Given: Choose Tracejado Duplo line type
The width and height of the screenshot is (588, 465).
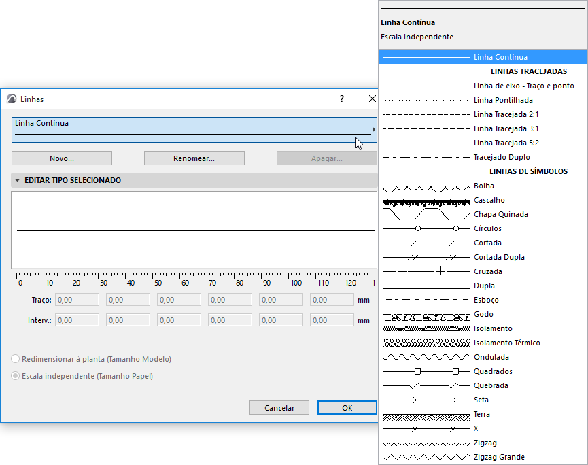Looking at the screenshot, I should [x=483, y=157].
